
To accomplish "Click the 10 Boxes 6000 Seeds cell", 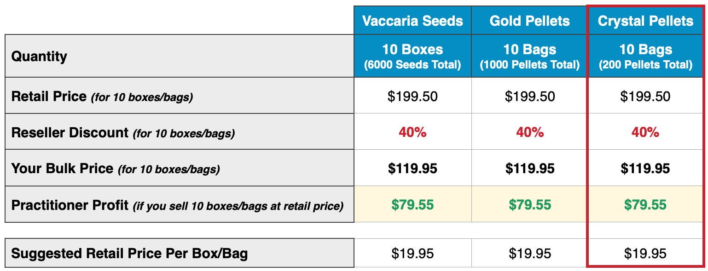I will coord(412,56).
